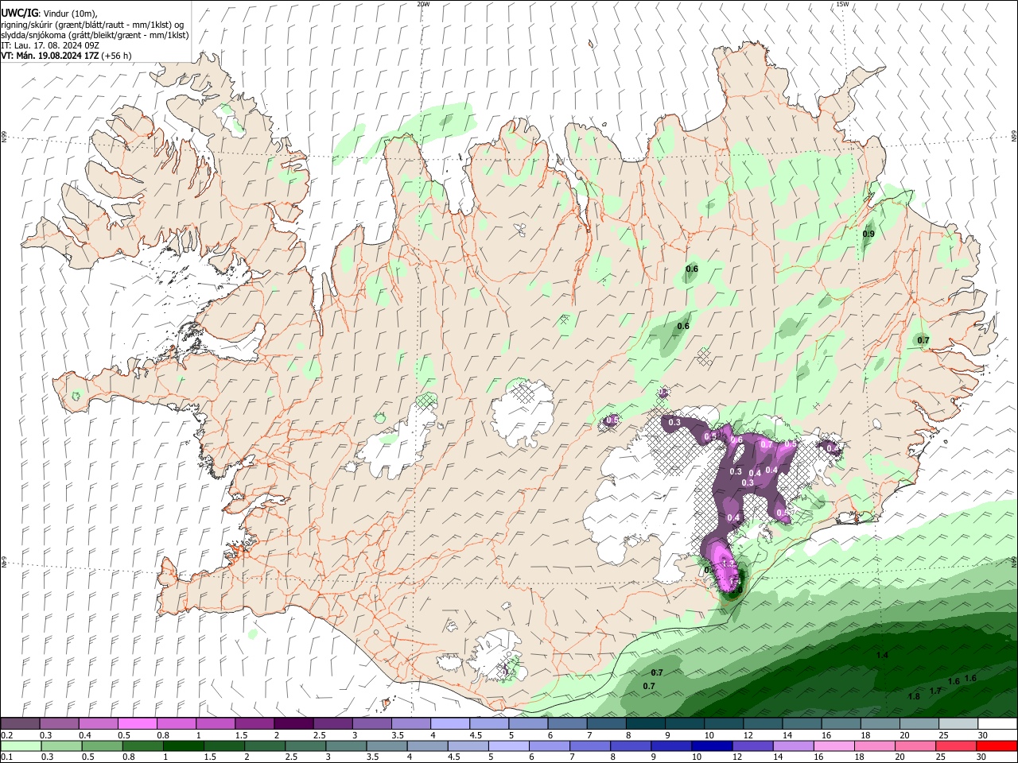
Task: Click the 0.9 precipitation value on the map
Action: tap(868, 234)
